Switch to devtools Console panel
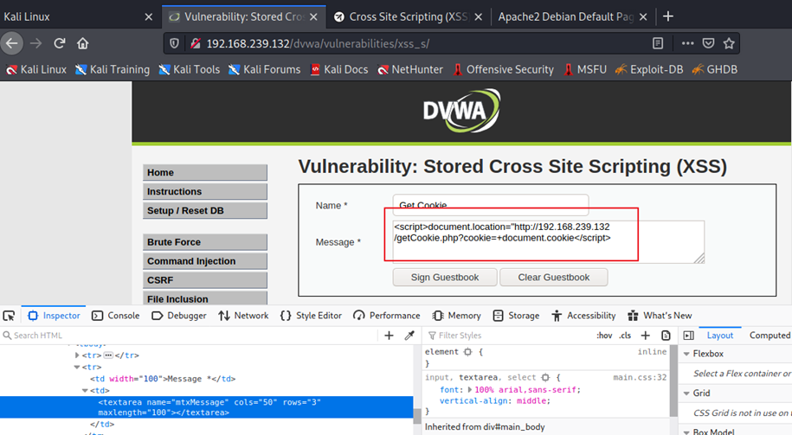The width and height of the screenshot is (792, 435). click(116, 316)
